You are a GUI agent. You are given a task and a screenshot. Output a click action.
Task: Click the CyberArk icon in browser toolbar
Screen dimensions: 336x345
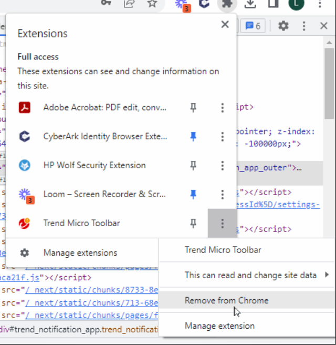coord(204,4)
